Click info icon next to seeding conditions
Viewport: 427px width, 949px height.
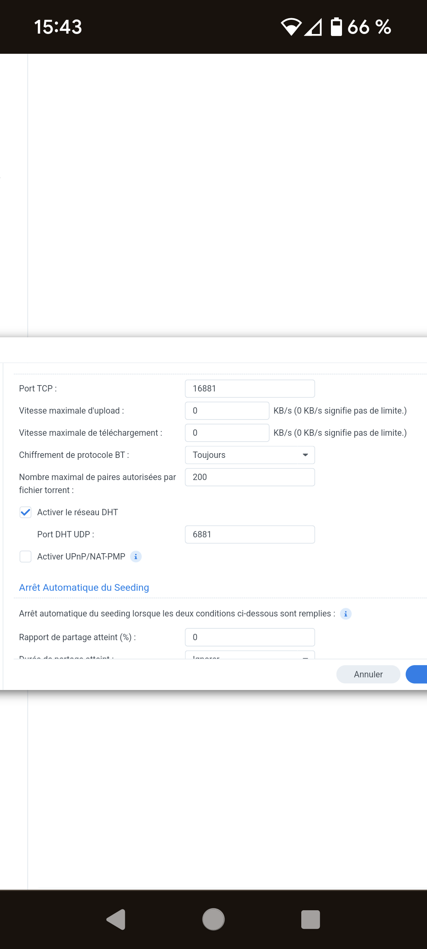(x=346, y=614)
